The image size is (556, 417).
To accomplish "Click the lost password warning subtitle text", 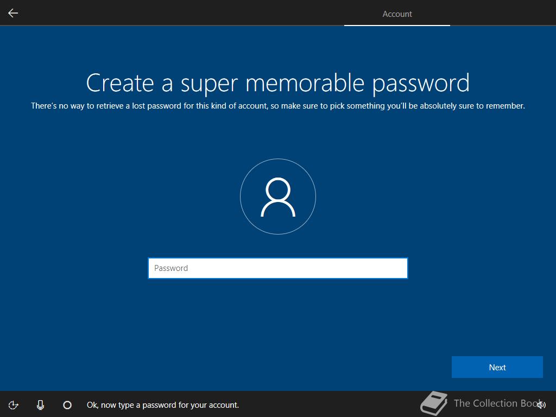I will (278, 106).
